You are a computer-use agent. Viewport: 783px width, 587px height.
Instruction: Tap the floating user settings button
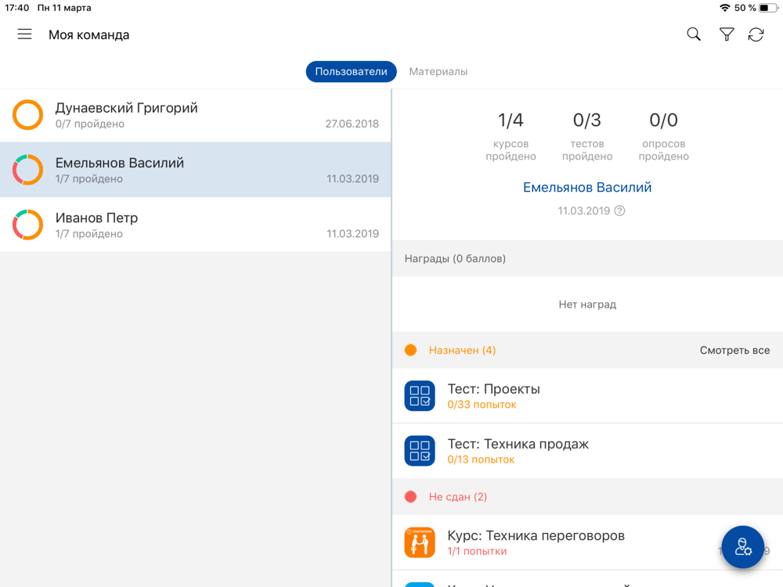tap(742, 547)
